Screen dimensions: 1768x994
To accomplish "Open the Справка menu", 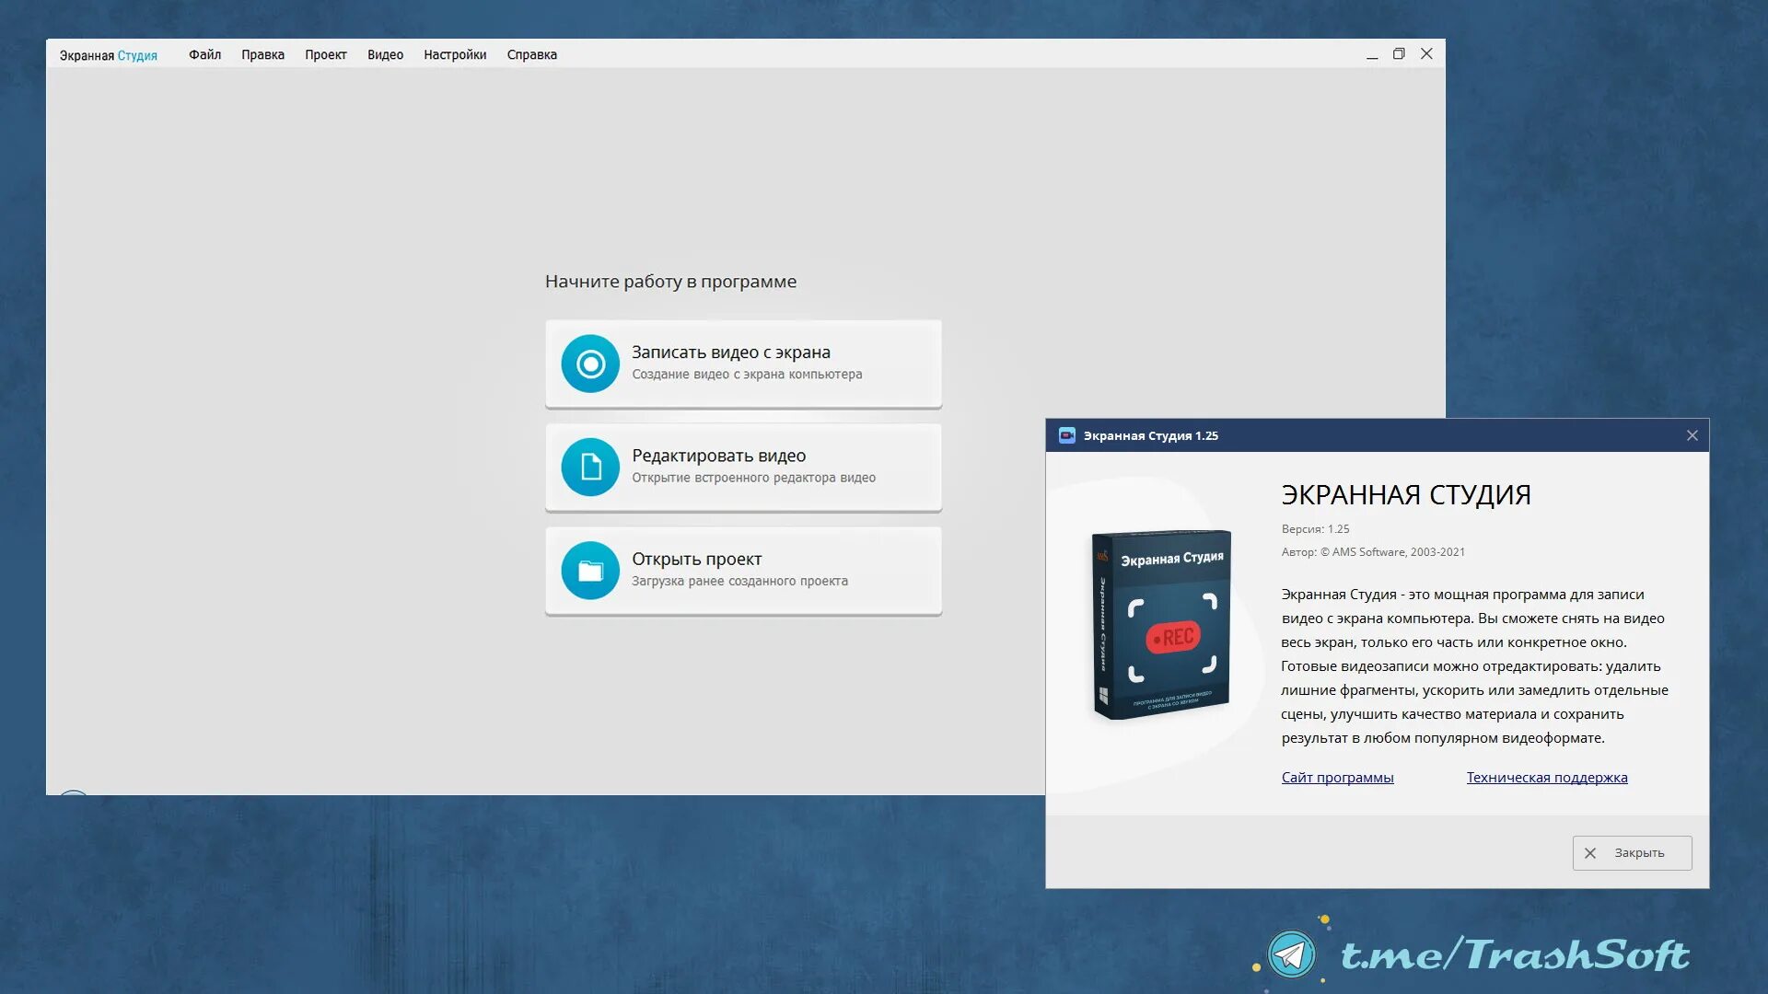I will tap(531, 54).
